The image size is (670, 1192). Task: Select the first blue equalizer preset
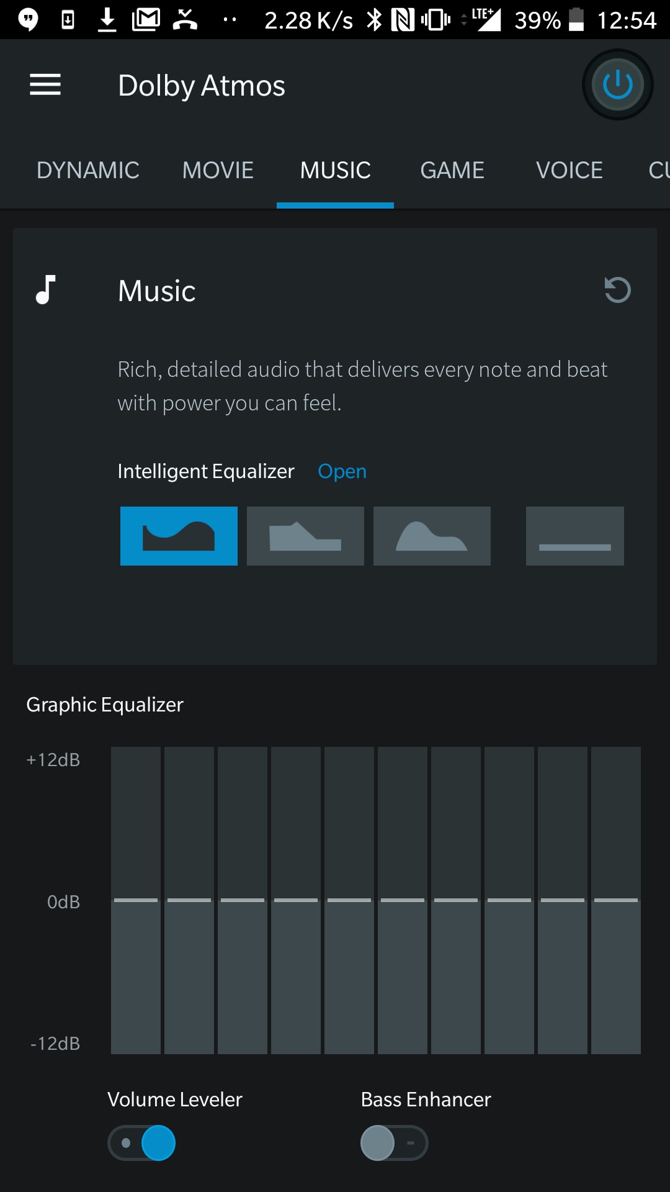point(179,536)
